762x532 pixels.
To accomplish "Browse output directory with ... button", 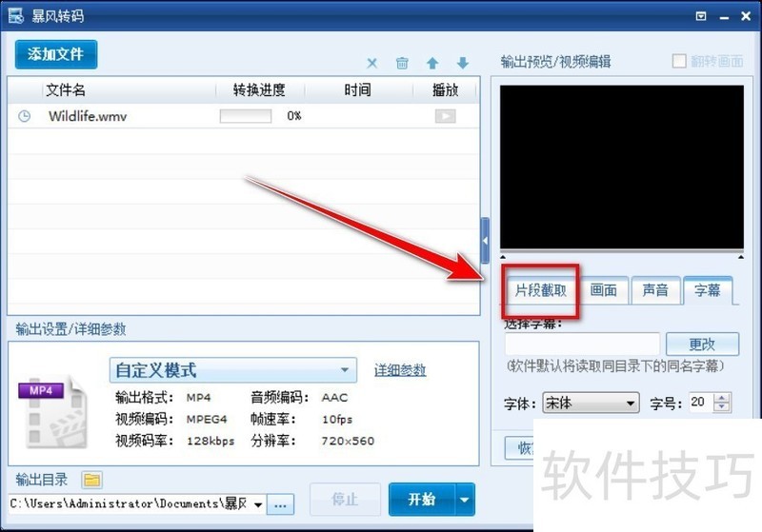I will tap(280, 504).
